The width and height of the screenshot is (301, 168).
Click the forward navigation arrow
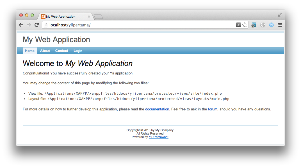pos(29,25)
